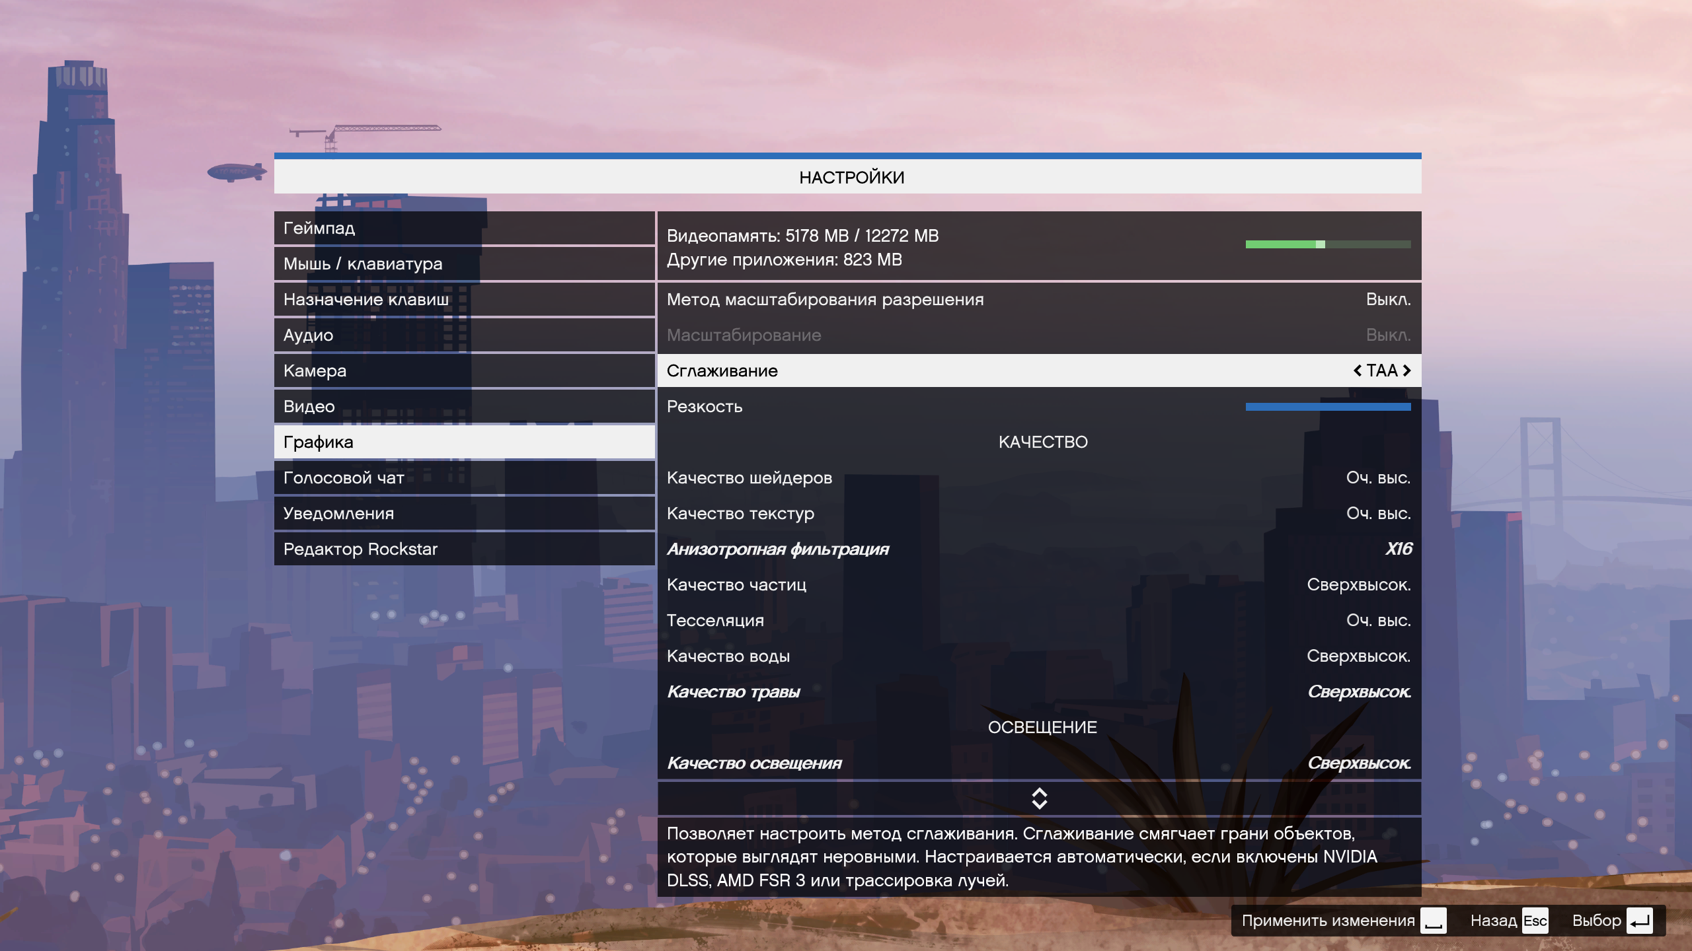Click the video memory usage bar
This screenshot has height=951, width=1692.
pyautogui.click(x=1328, y=244)
